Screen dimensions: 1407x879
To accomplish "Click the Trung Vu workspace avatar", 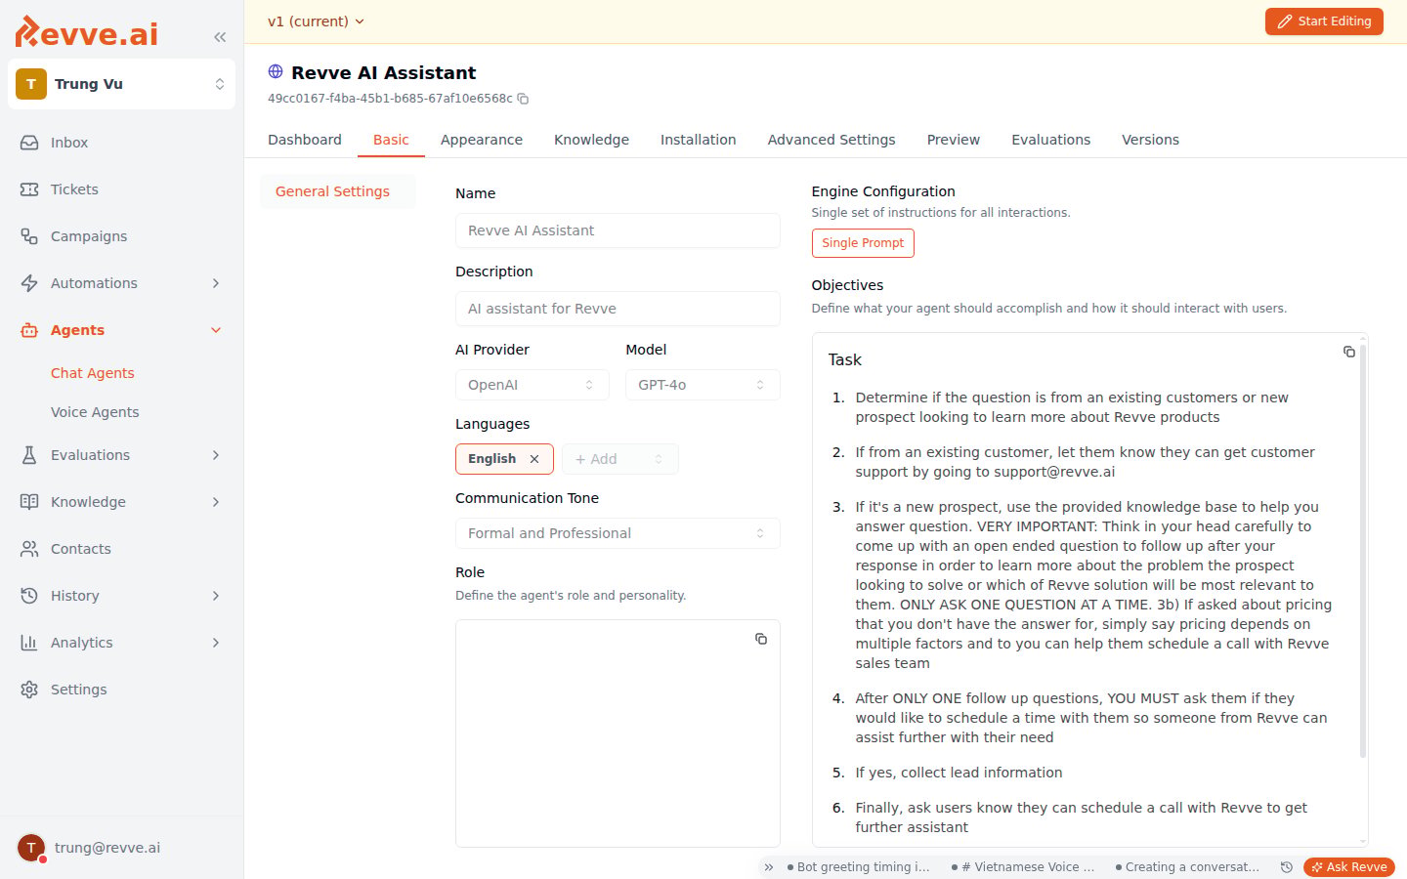I will [x=31, y=84].
